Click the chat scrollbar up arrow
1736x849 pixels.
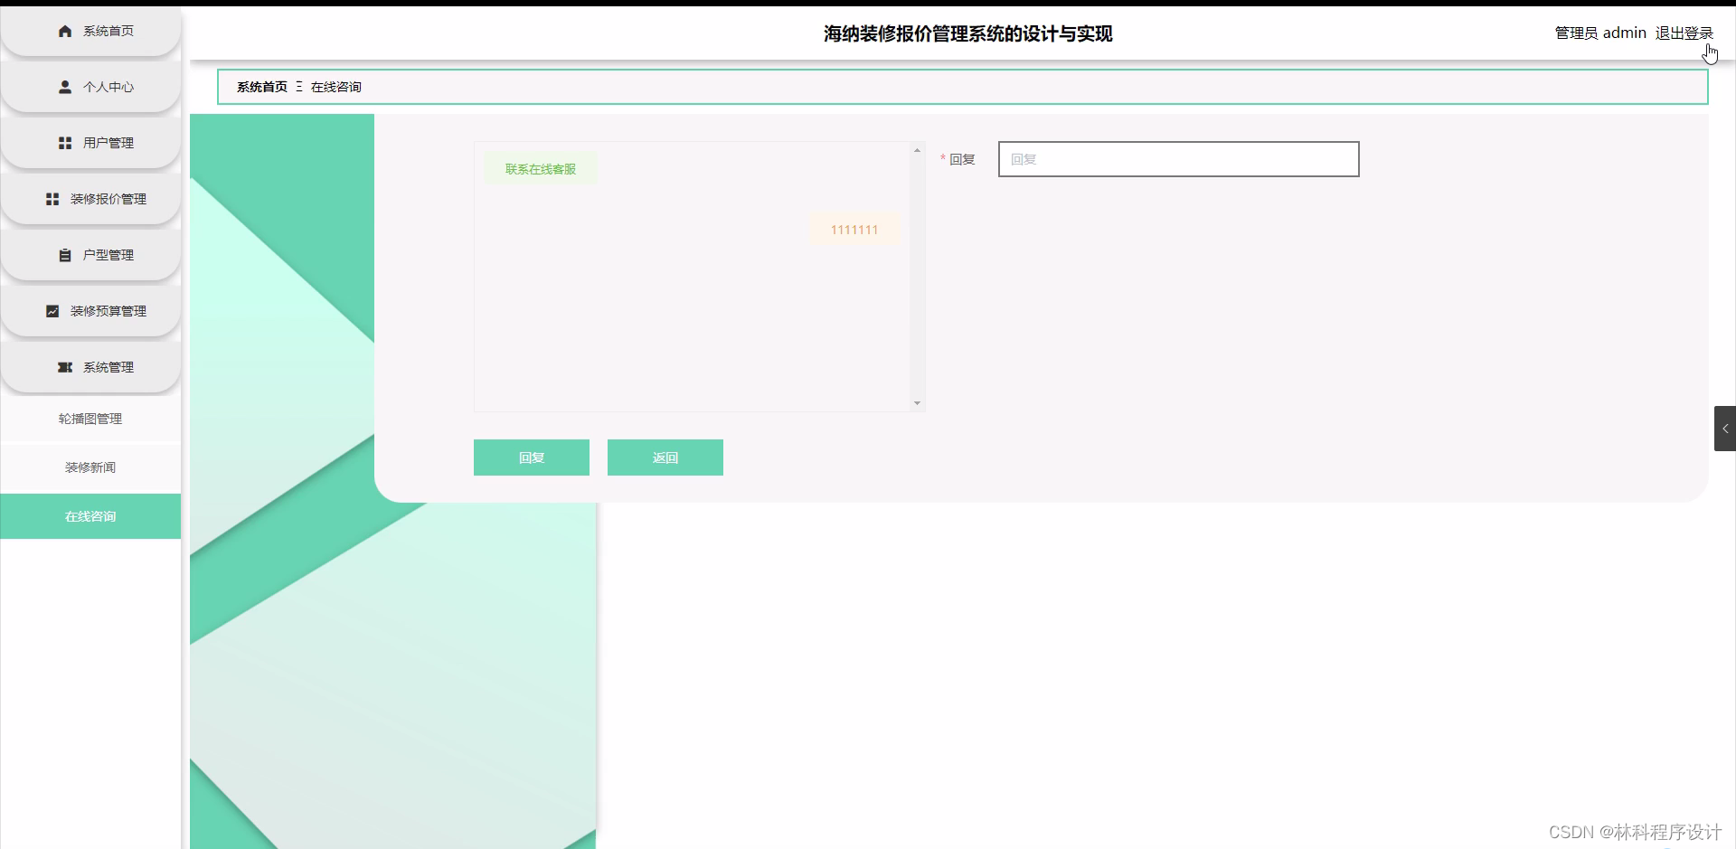tap(917, 150)
